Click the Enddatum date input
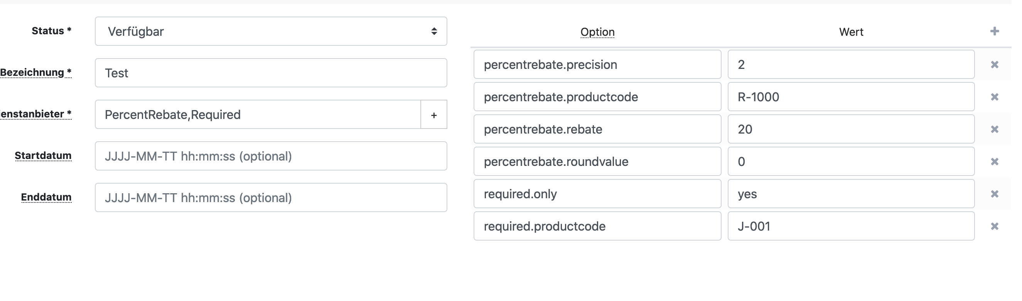This screenshot has width=1022, height=301. [271, 197]
